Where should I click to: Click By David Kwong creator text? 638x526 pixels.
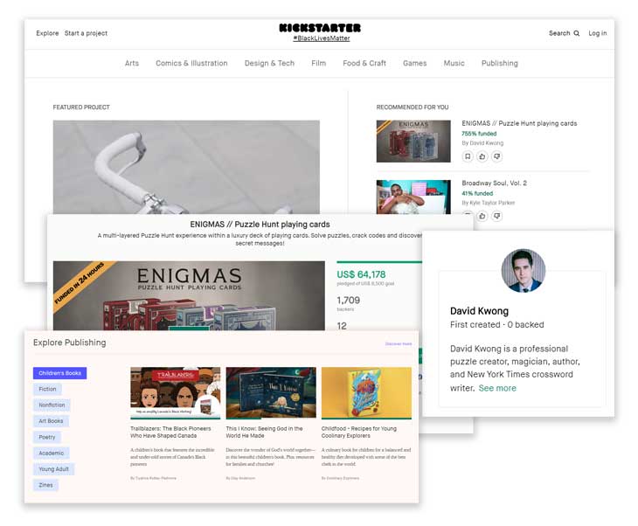tap(482, 143)
